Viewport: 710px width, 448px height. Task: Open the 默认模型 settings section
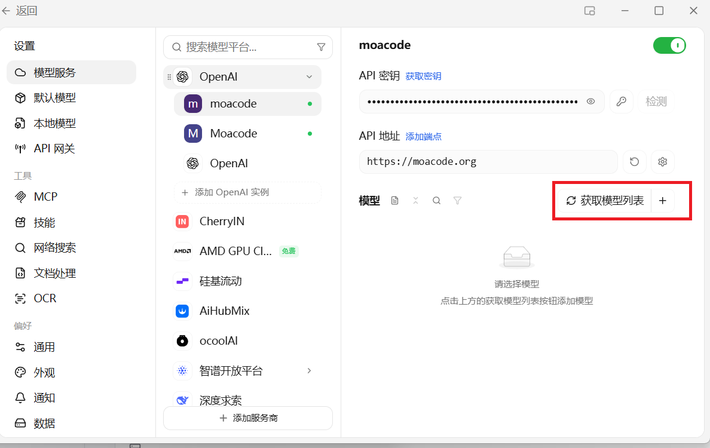(x=71, y=98)
